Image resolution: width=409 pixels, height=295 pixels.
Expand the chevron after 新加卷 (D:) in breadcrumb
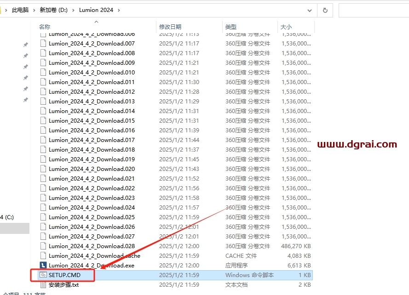[73, 10]
